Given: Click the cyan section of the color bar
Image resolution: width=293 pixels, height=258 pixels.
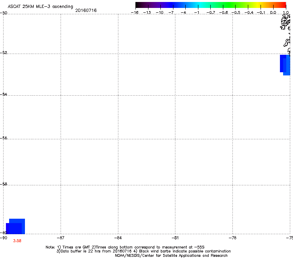Looking at the screenshot, I should click(x=200, y=5).
